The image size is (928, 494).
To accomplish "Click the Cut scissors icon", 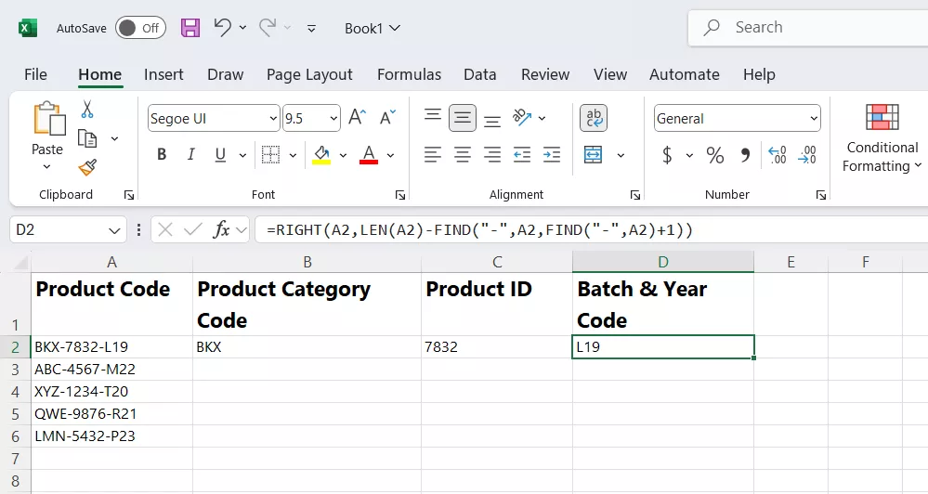I will (x=87, y=110).
